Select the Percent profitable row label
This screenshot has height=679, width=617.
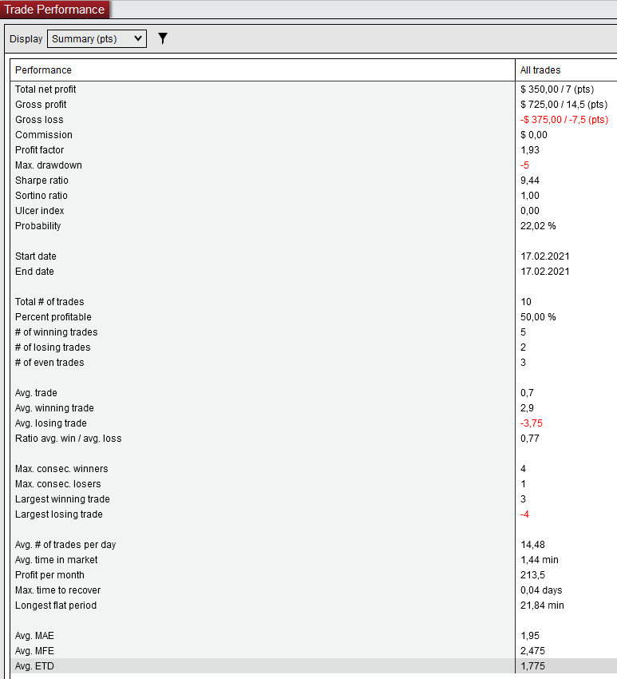click(53, 316)
